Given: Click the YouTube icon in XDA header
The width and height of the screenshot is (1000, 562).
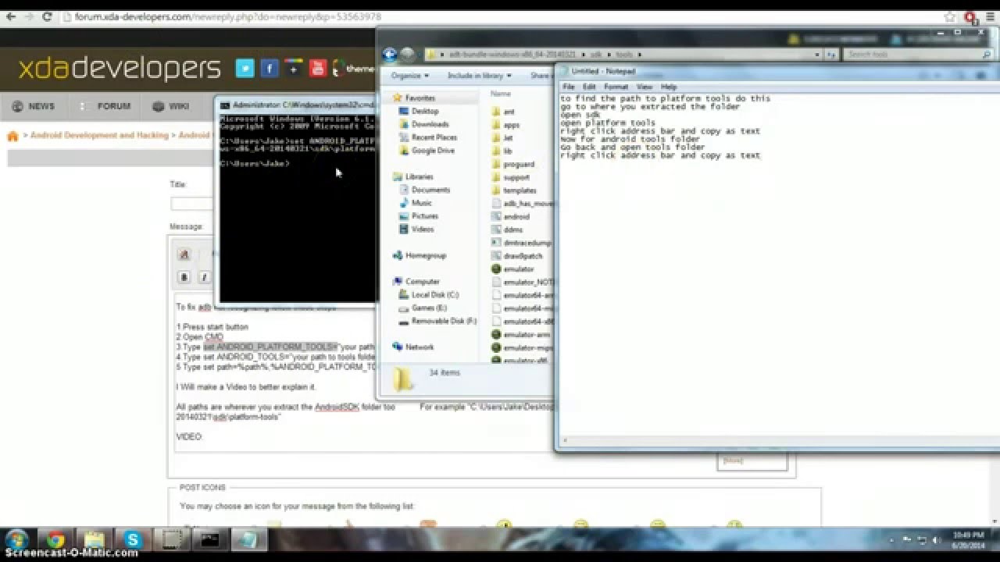Looking at the screenshot, I should coord(317,69).
